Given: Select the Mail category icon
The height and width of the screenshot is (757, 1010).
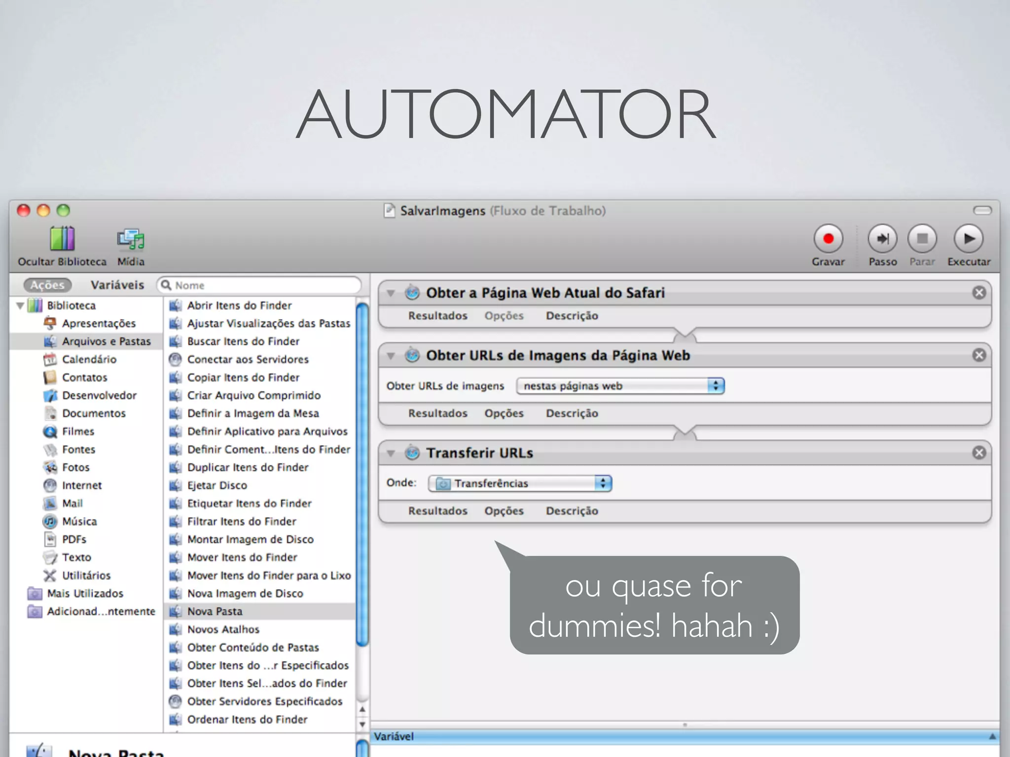Looking at the screenshot, I should point(50,503).
